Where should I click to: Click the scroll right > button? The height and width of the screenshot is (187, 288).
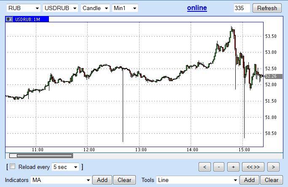(x=273, y=167)
